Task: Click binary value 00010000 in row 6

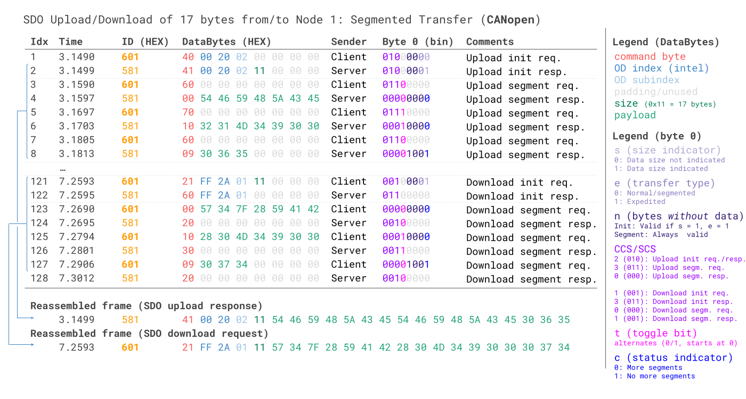Action: tap(406, 126)
